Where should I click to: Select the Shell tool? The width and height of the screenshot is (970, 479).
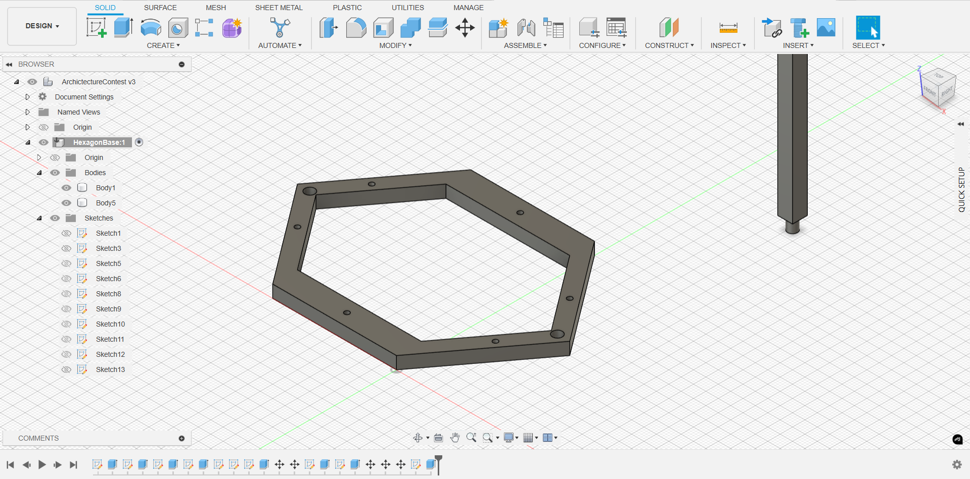coord(384,28)
